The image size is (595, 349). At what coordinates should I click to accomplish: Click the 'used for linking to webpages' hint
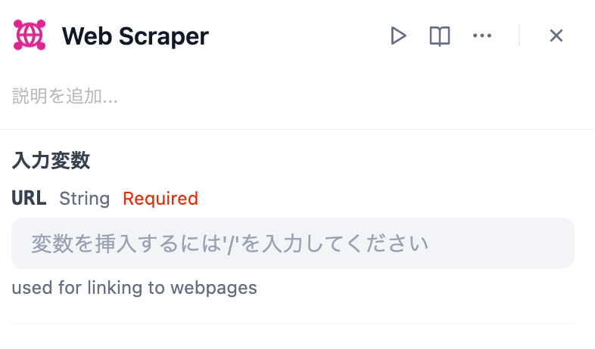(134, 288)
